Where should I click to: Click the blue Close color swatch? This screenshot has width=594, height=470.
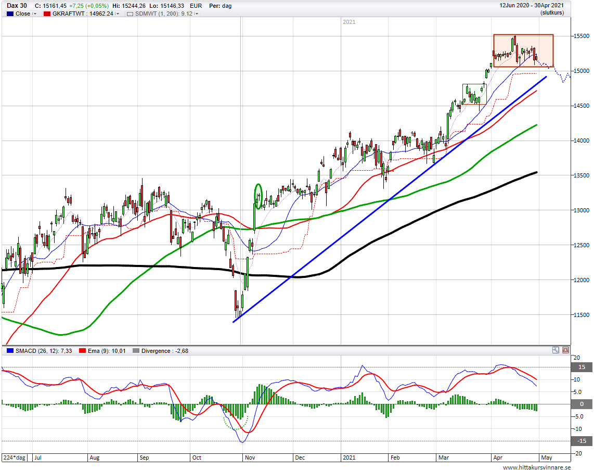click(x=10, y=14)
